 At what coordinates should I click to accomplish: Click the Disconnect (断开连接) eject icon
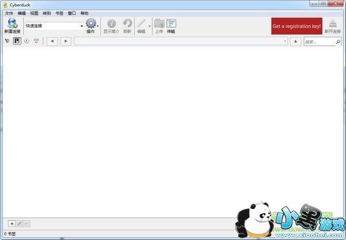tap(333, 24)
